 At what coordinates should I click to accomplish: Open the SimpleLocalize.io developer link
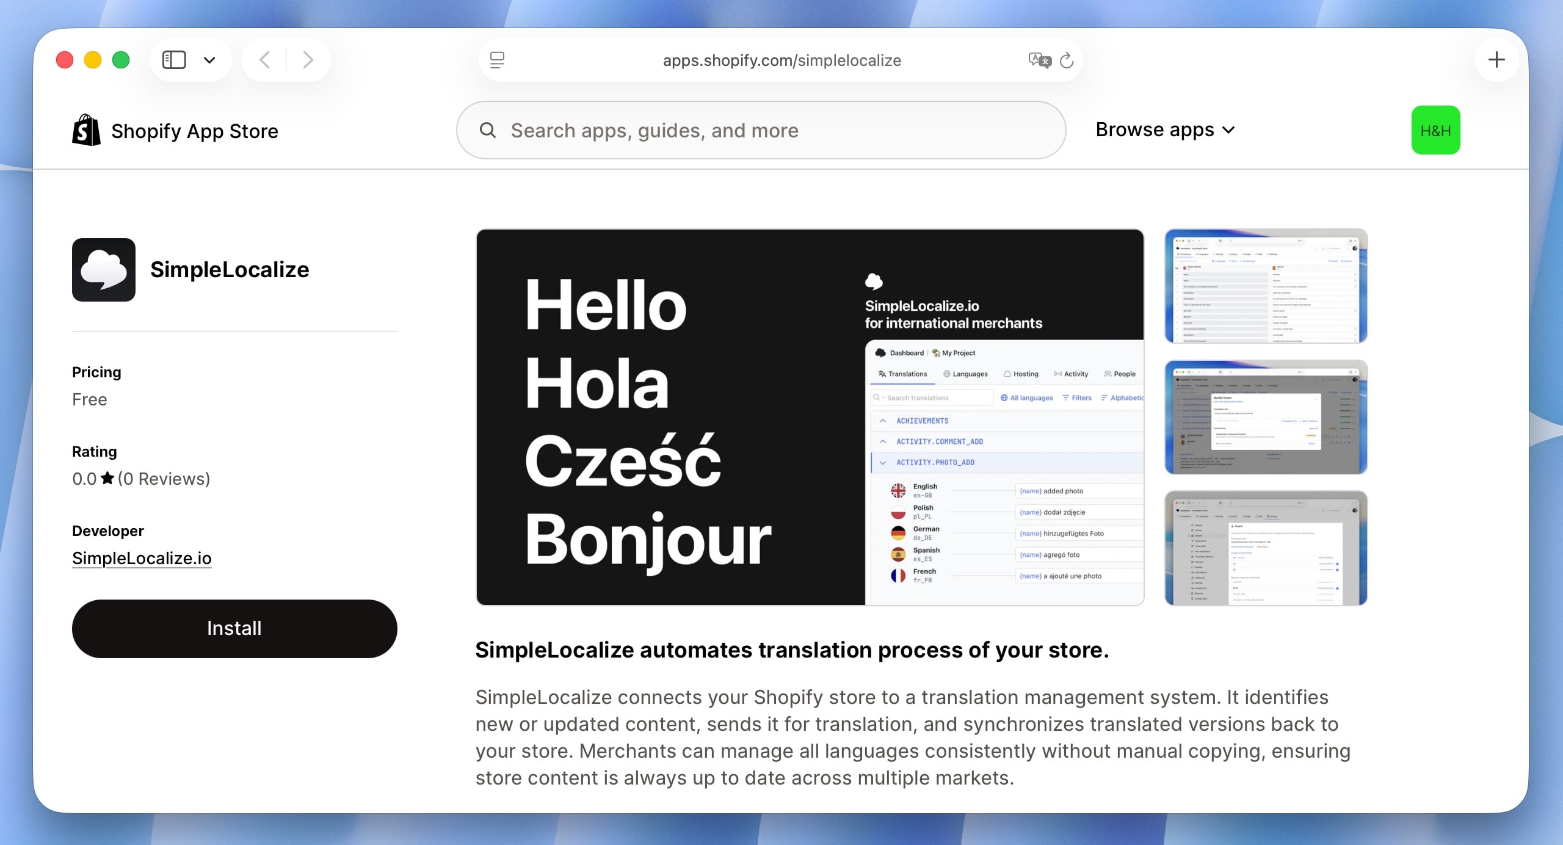point(142,557)
